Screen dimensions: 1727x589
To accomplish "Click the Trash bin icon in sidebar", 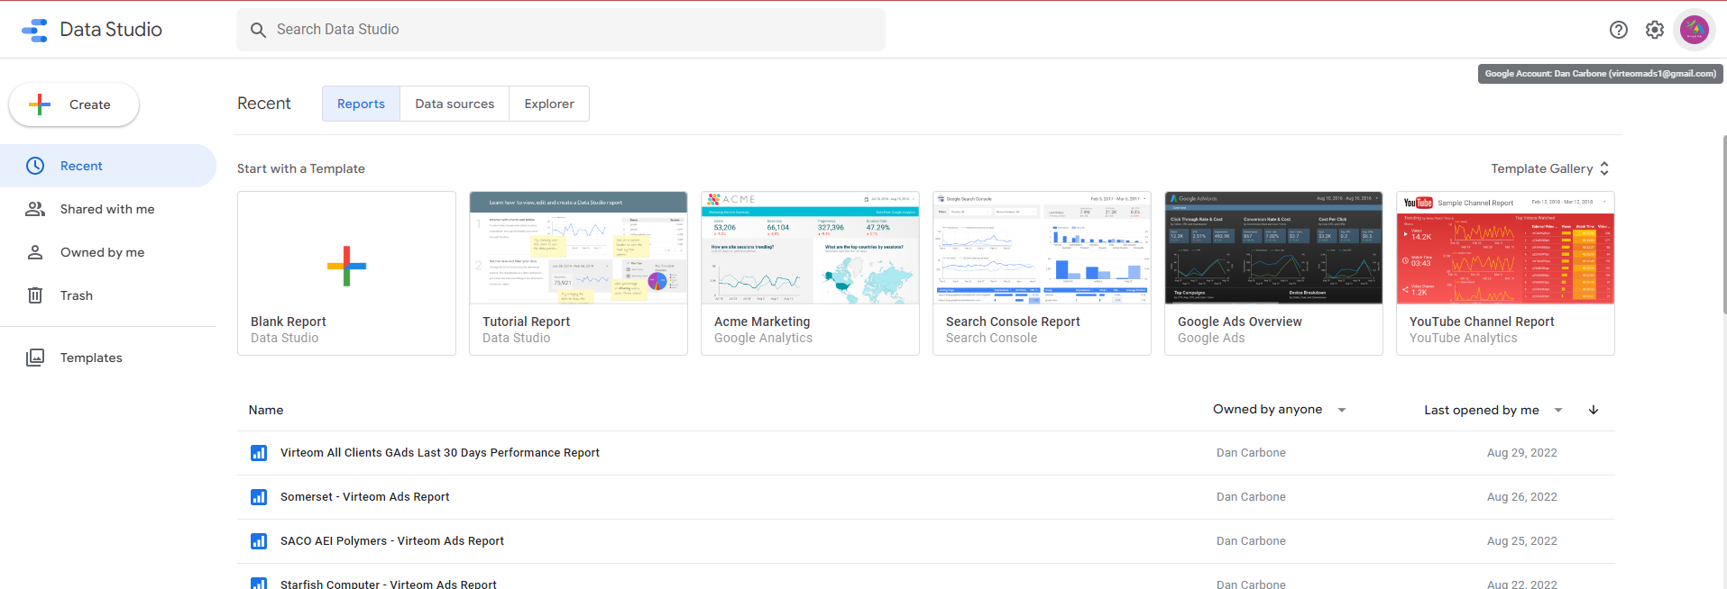I will click(35, 295).
